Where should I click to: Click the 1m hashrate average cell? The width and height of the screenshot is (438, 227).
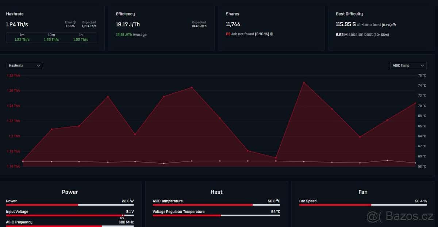tap(21, 38)
